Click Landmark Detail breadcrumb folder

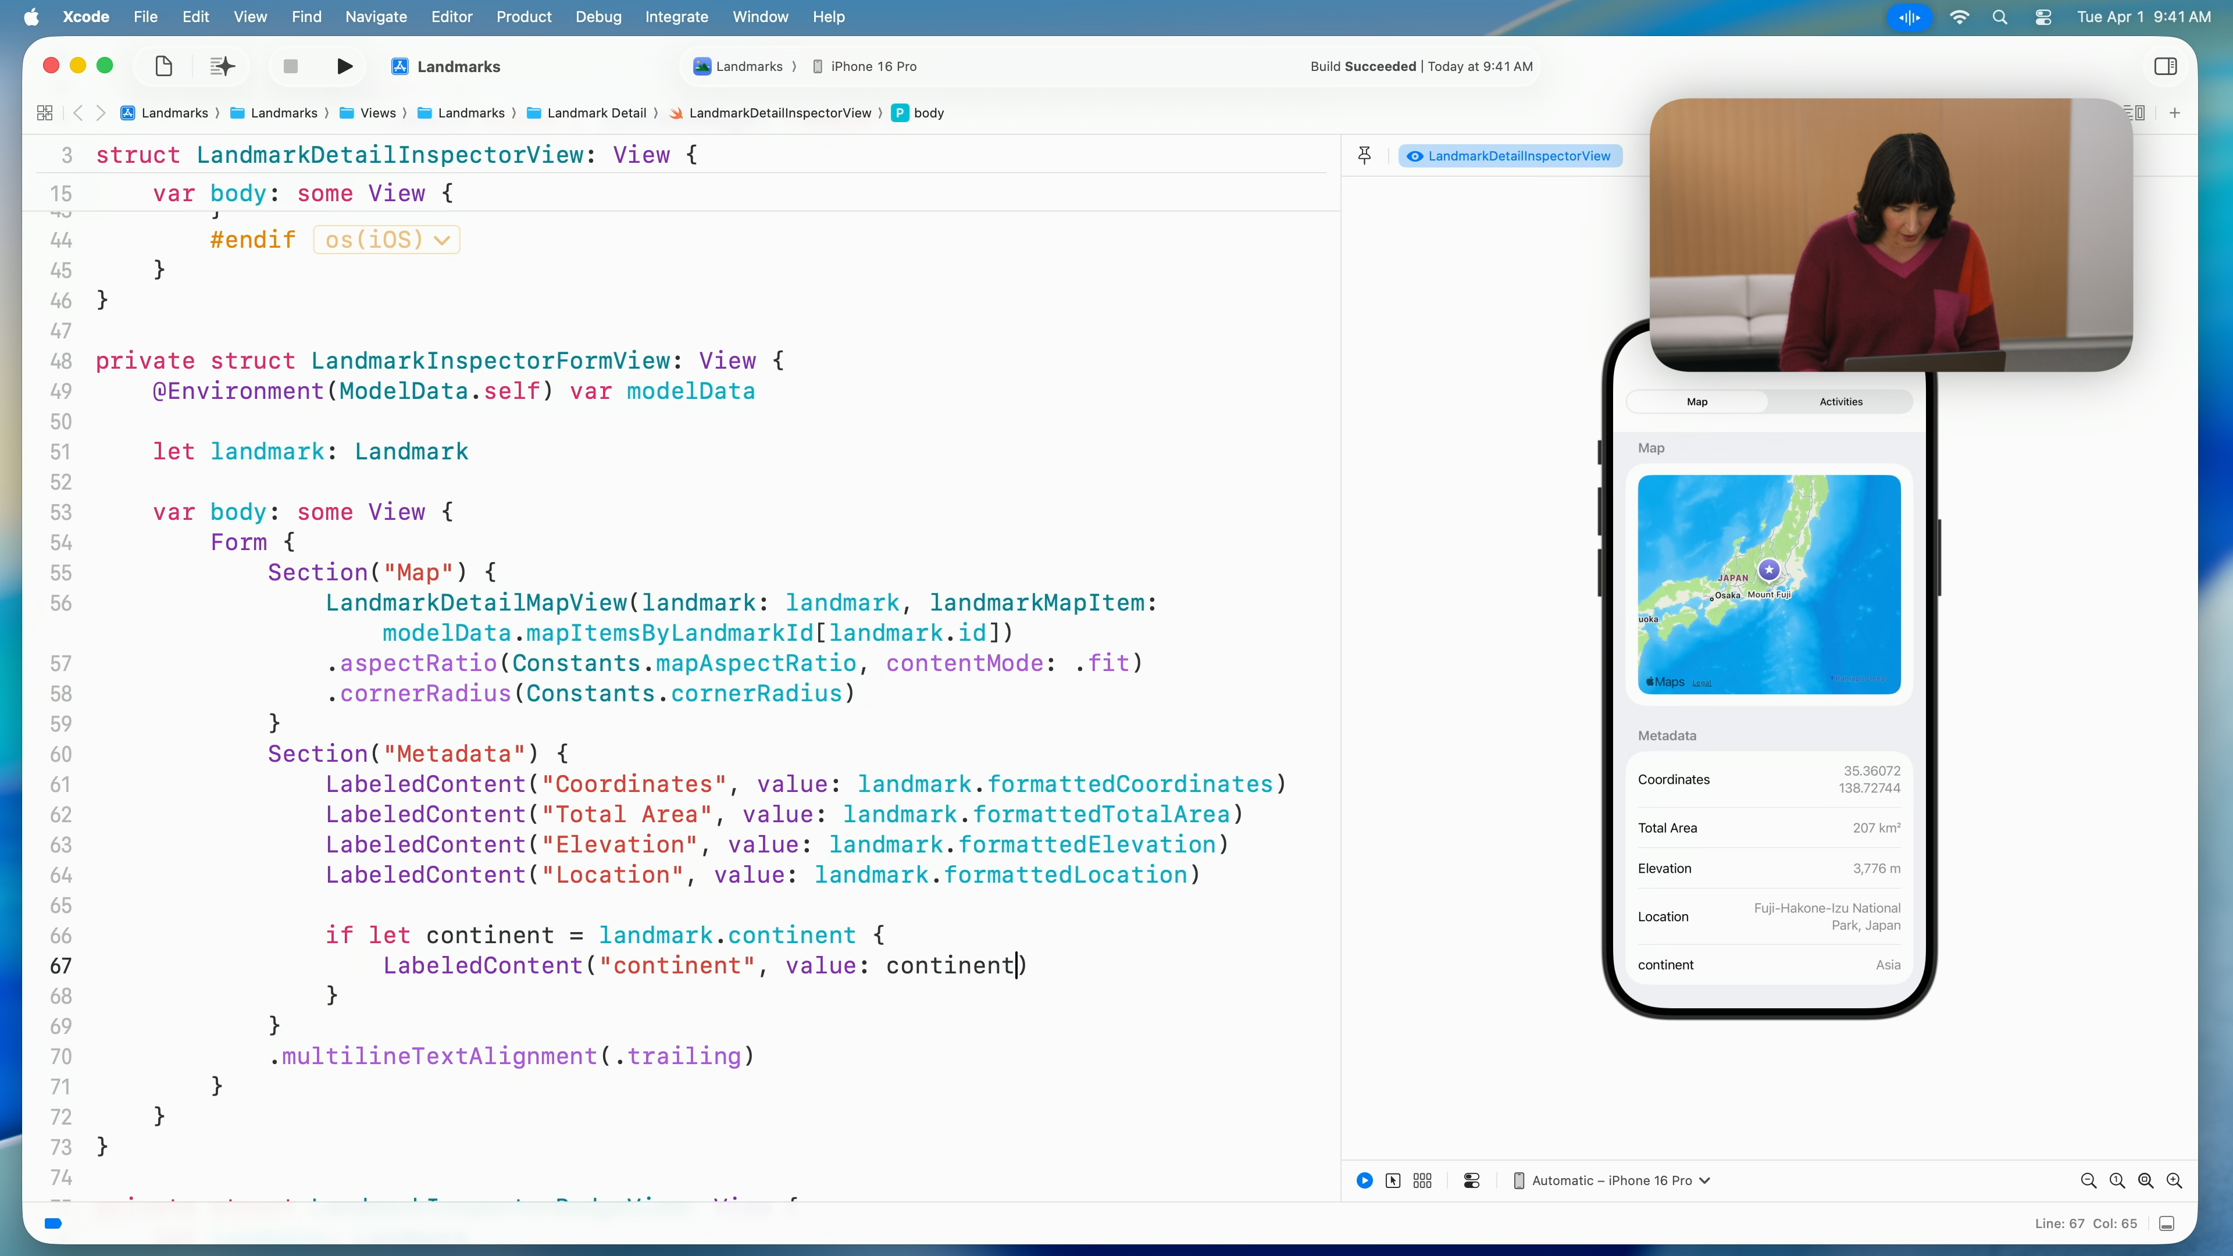597,113
